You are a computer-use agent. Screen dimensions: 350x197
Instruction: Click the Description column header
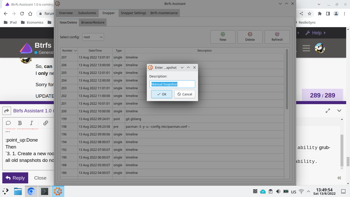[x=204, y=51]
